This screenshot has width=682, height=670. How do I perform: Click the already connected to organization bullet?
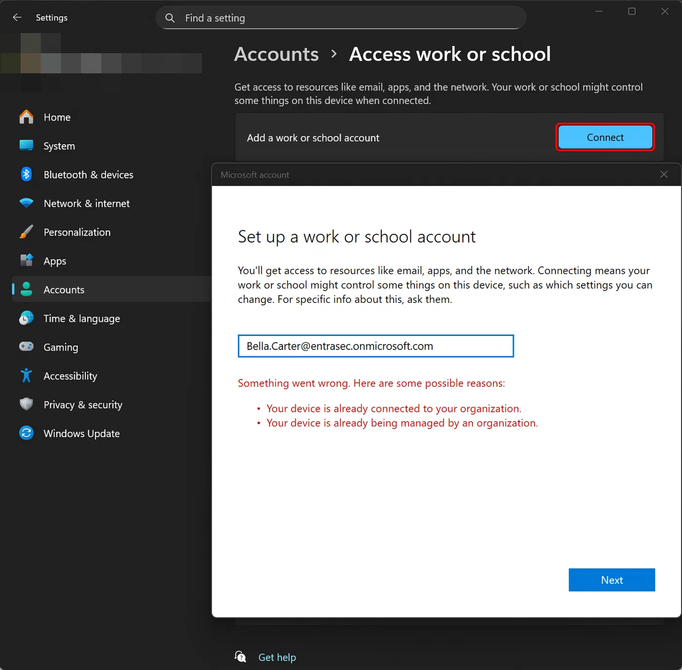pyautogui.click(x=394, y=409)
